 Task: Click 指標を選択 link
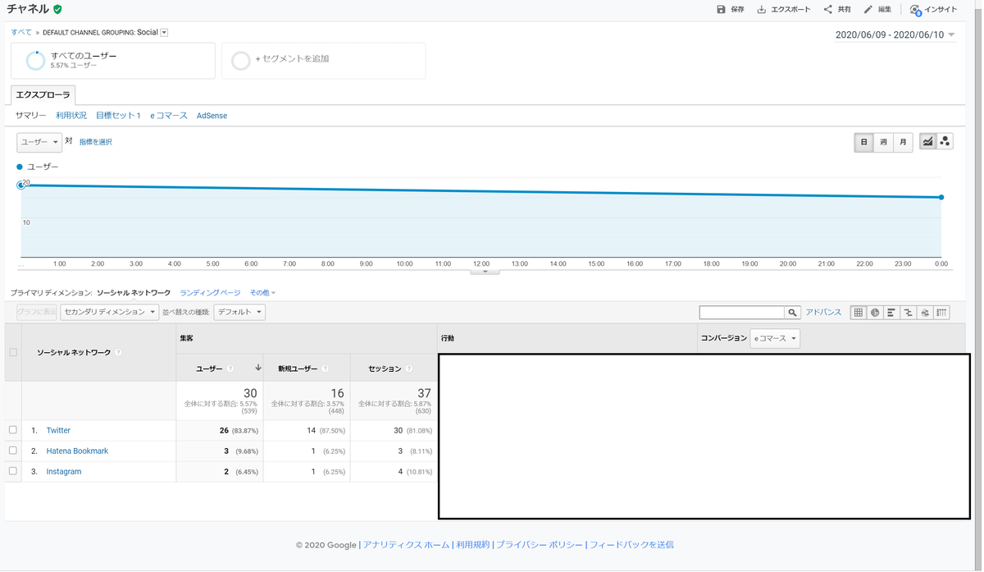pyautogui.click(x=96, y=142)
